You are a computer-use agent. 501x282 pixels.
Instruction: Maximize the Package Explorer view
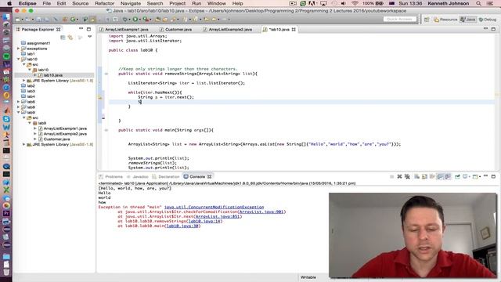tap(88, 29)
